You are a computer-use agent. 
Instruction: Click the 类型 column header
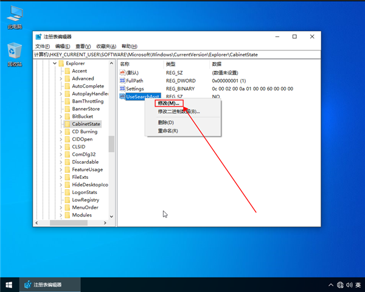click(x=171, y=63)
